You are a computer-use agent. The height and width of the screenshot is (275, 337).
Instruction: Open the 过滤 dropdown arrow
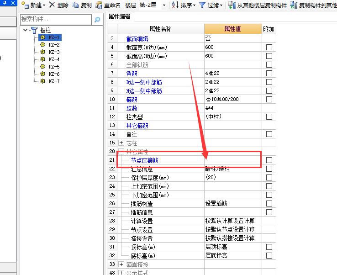click(221, 5)
